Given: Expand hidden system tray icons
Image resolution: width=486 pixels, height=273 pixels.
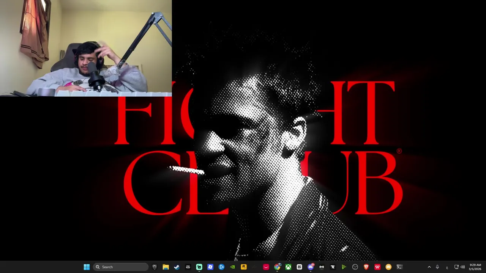Looking at the screenshot, I should 429,267.
